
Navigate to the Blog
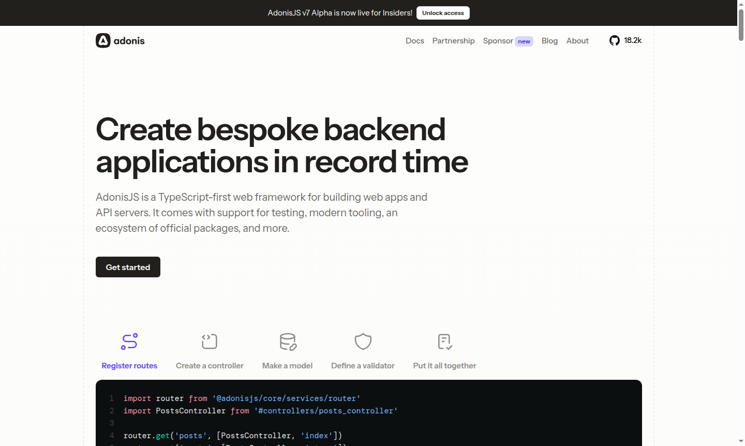pos(549,40)
